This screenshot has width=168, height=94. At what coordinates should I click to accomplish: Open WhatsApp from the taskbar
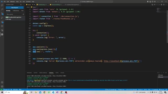(x=49, y=92)
